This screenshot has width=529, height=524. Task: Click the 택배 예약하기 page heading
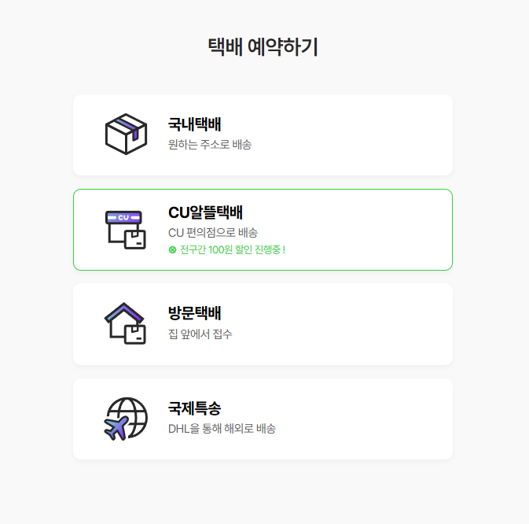[263, 46]
